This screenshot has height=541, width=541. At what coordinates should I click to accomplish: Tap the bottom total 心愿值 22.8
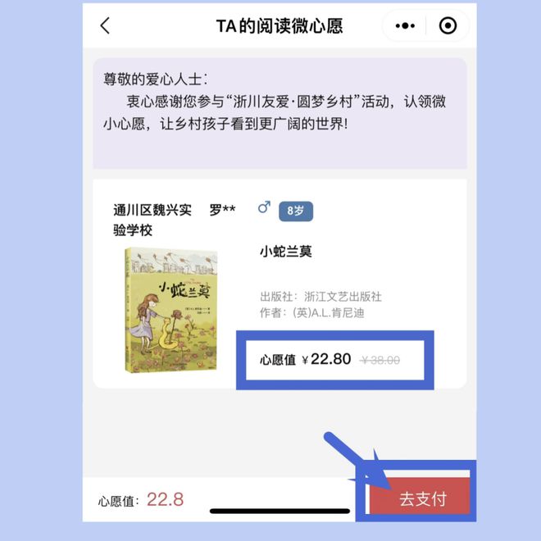pos(141,499)
